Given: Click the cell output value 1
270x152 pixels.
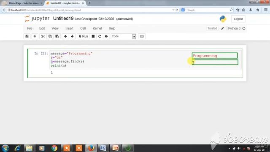Looking at the screenshot, I should [51, 73].
